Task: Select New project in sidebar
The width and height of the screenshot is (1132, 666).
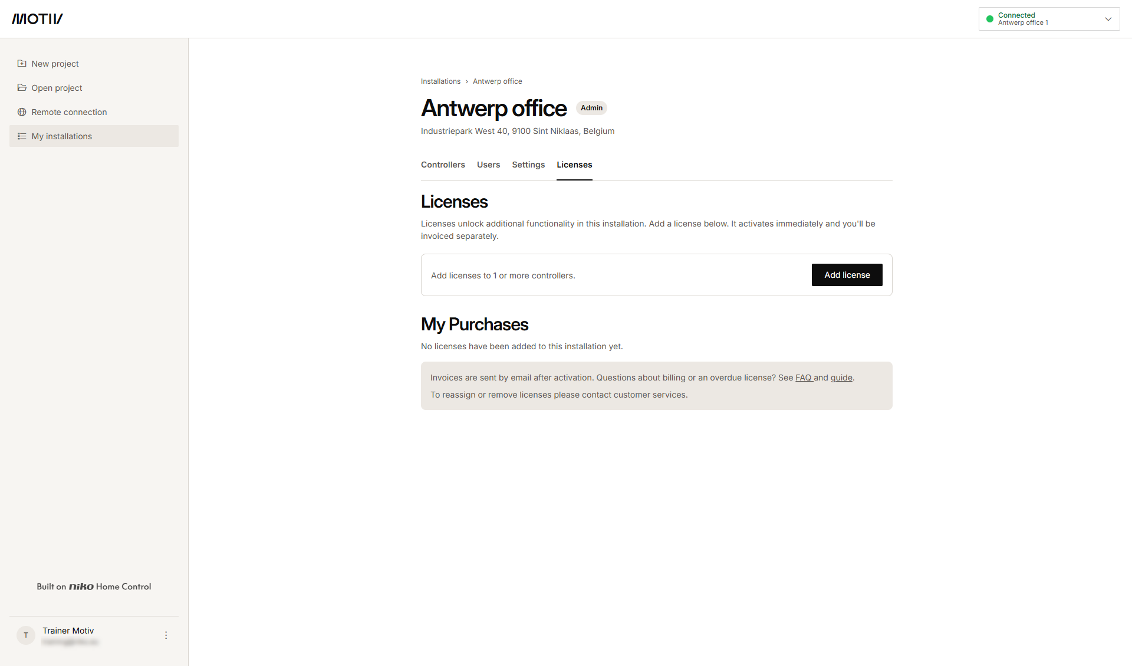Action: tap(94, 64)
